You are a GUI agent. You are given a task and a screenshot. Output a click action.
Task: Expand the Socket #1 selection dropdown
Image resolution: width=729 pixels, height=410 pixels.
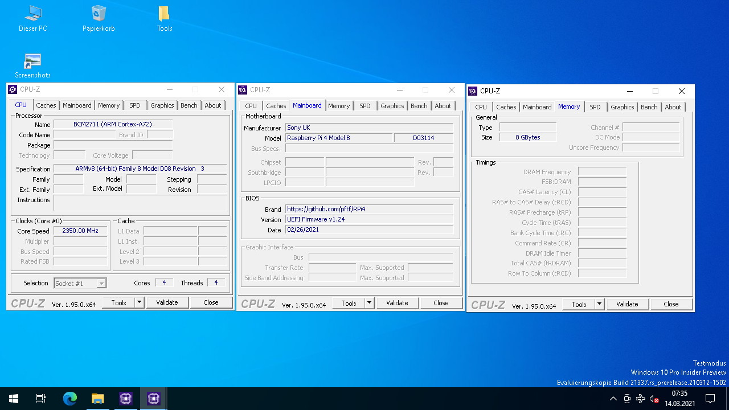pos(80,283)
